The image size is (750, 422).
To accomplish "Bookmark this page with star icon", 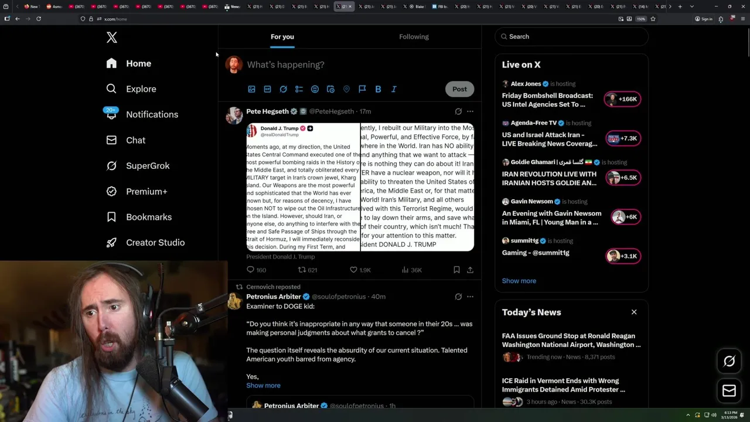I will 653,19.
